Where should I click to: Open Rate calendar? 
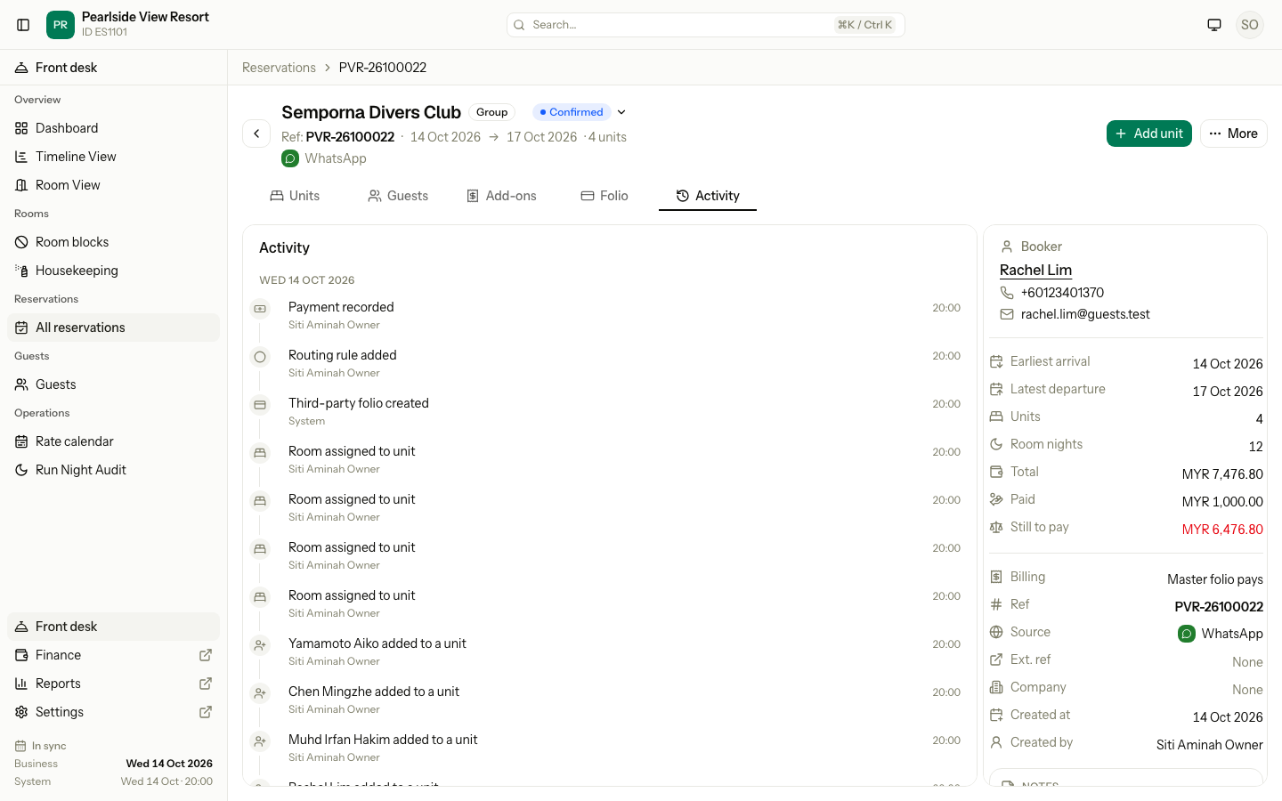113,441
